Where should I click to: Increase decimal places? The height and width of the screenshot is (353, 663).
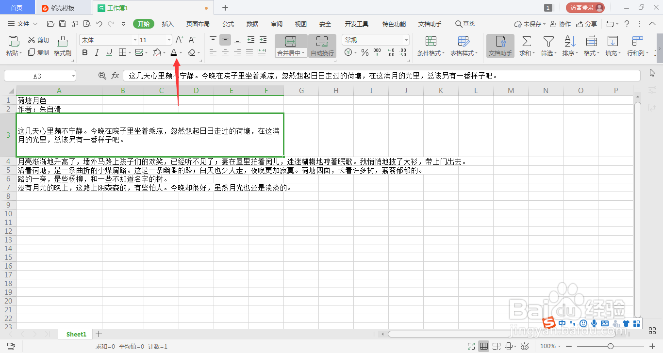coord(391,52)
